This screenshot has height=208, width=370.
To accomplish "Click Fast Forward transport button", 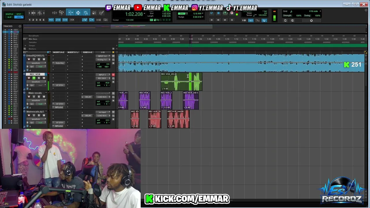I will (x=225, y=20).
